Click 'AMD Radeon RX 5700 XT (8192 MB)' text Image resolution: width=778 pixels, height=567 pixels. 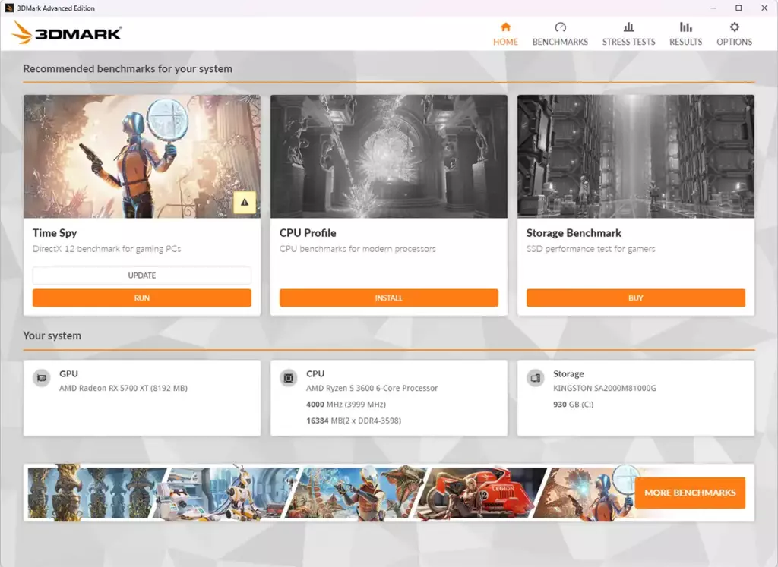pyautogui.click(x=123, y=388)
